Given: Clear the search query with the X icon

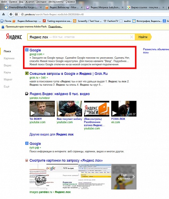Looking at the screenshot, I should pos(132,37).
